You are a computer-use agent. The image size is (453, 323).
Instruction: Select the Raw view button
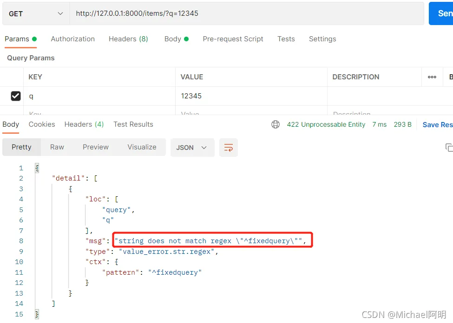click(57, 147)
